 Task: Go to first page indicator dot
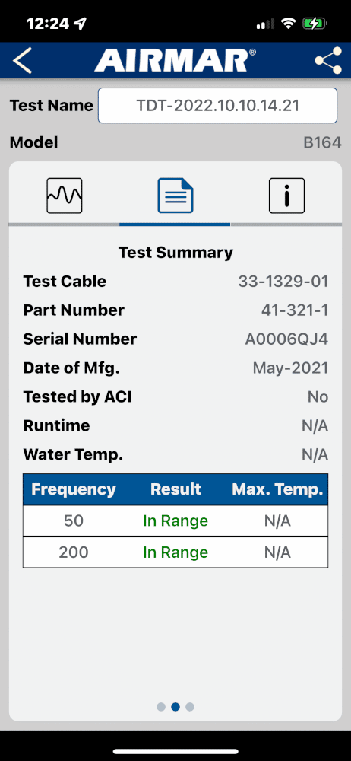click(161, 707)
